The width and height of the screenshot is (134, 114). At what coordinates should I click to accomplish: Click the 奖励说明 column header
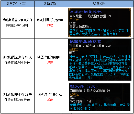[100, 4]
